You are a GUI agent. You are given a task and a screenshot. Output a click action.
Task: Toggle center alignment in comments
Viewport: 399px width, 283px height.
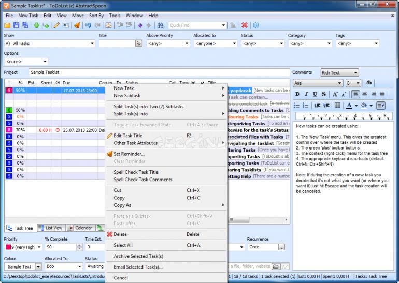[365, 94]
